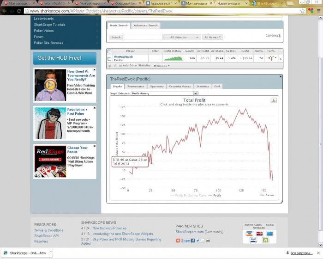Screen dimensions: 323x259
Task: Toggle Profit legend series
Action: (215, 196)
